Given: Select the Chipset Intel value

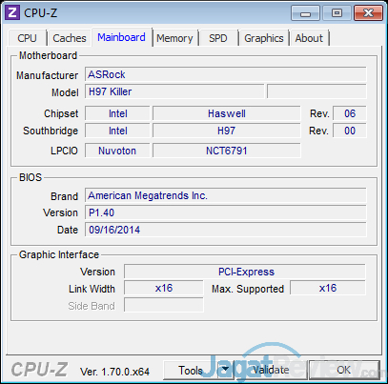Looking at the screenshot, I should point(117,113).
